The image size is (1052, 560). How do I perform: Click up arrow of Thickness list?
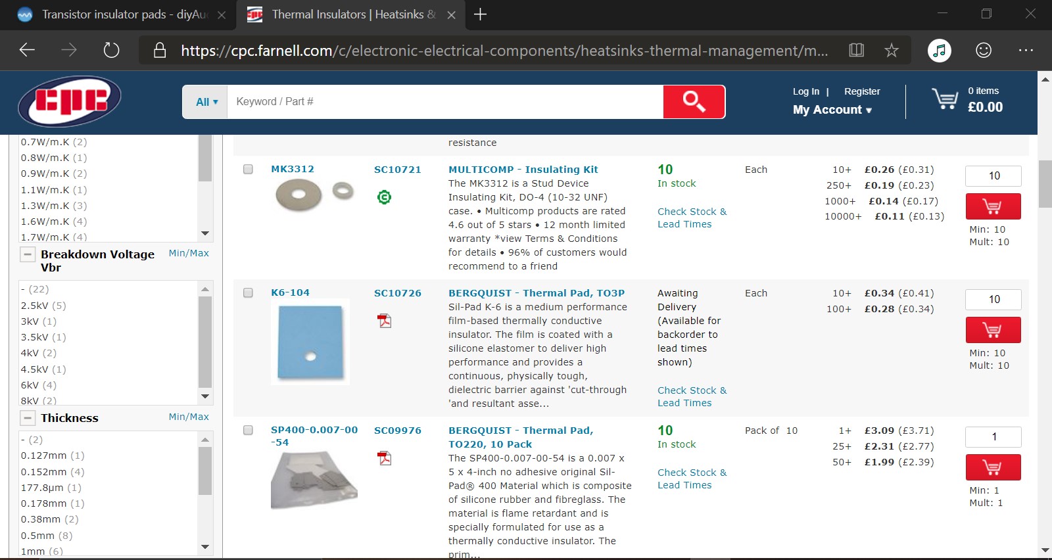click(x=205, y=440)
